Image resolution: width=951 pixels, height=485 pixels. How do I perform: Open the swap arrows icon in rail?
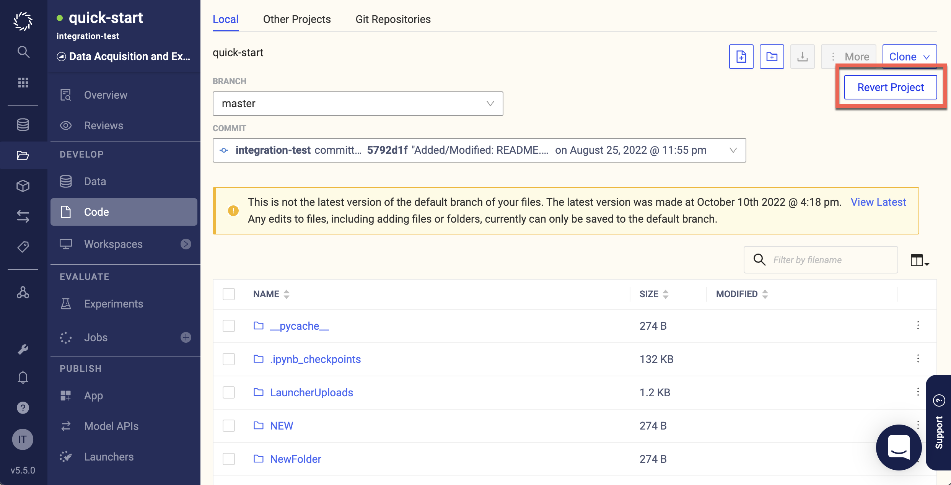pos(23,216)
